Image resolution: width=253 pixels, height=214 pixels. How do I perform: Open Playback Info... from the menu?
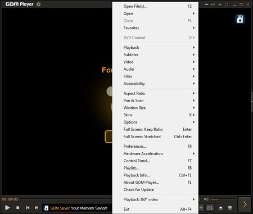(x=157, y=175)
